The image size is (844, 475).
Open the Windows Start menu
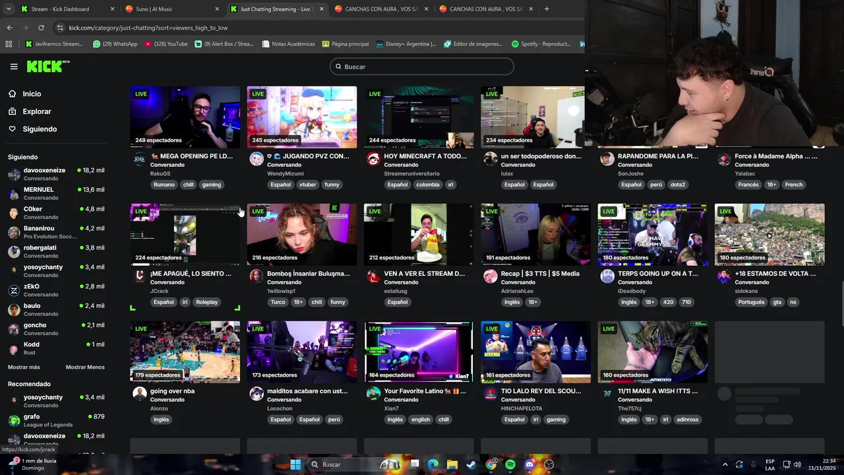[x=295, y=464]
